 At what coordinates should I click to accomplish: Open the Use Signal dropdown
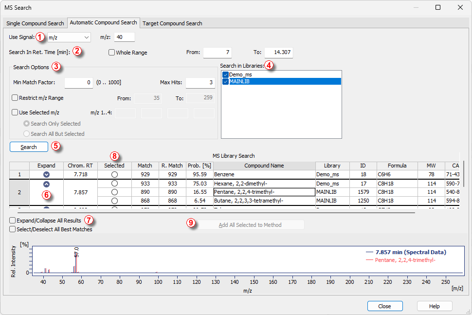pyautogui.click(x=69, y=37)
